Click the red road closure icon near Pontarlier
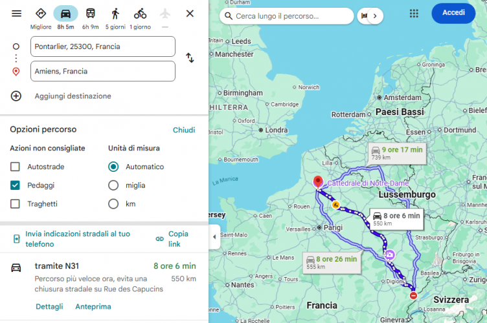487x323 pixels. tap(413, 295)
